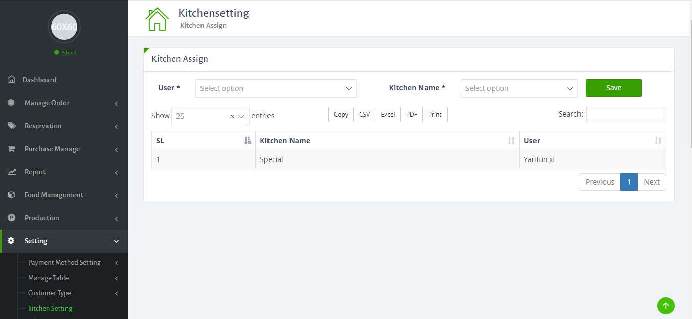This screenshot has width=692, height=319.
Task: Click into the Search input field
Action: coord(626,115)
